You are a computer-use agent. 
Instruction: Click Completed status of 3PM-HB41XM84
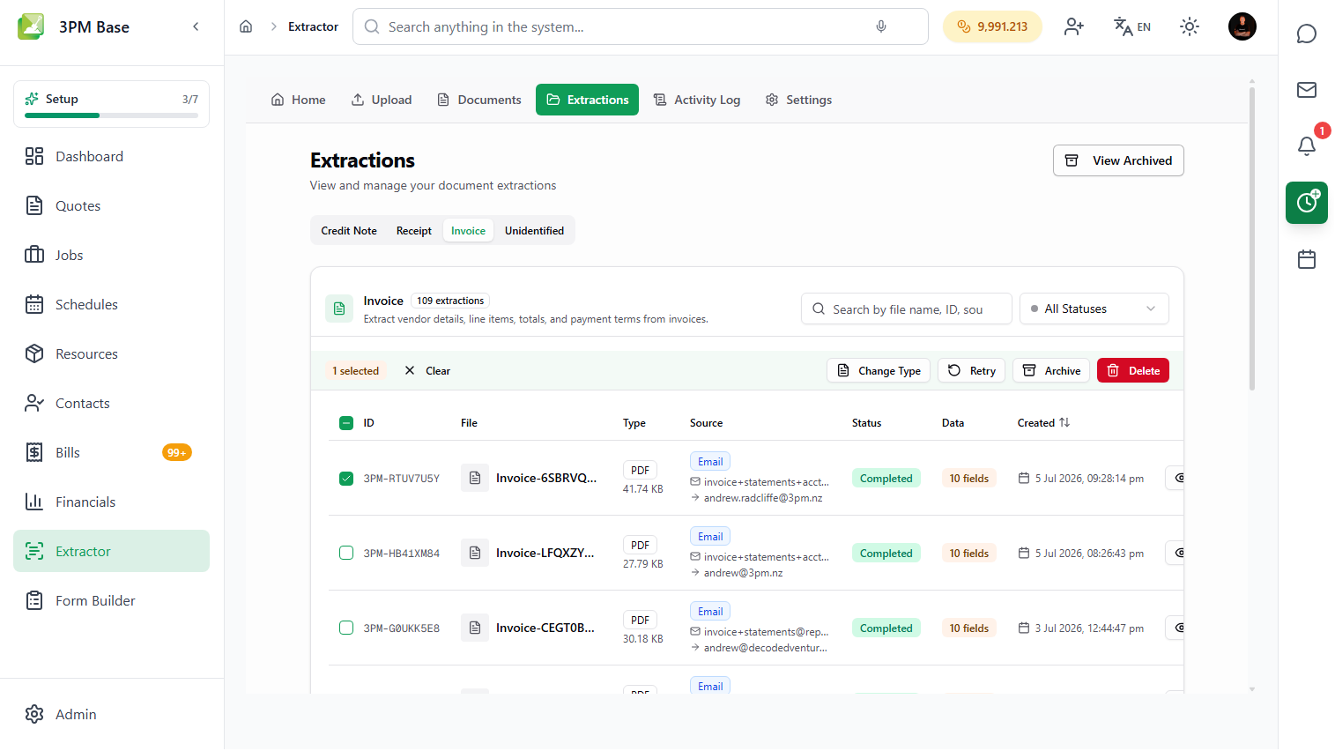886,554
